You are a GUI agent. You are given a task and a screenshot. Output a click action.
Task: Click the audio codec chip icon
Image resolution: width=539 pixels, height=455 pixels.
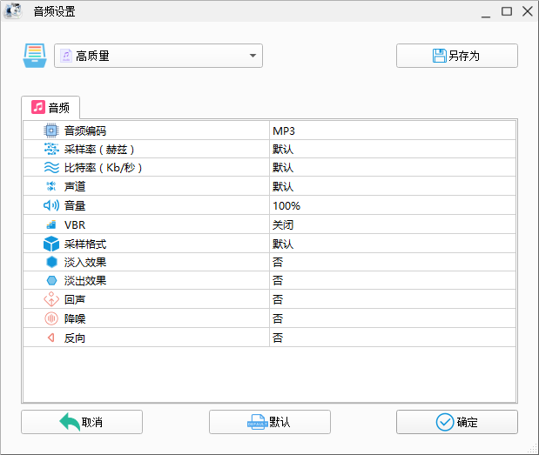[51, 130]
